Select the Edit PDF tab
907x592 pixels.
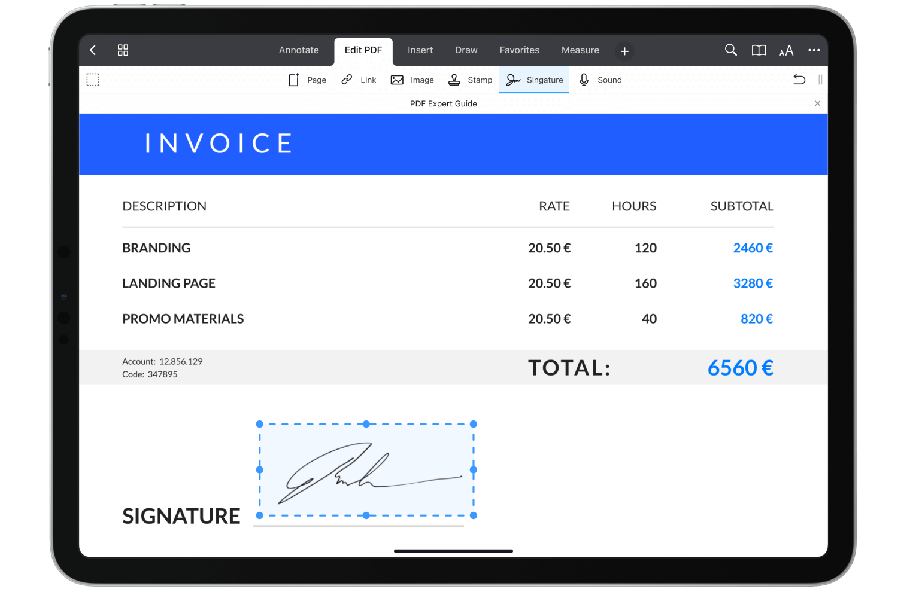point(363,50)
